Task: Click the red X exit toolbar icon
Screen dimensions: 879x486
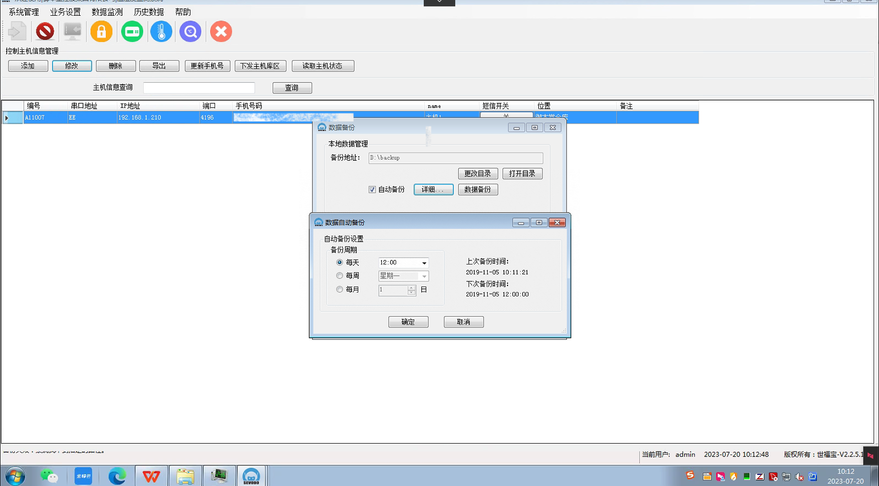Action: click(x=221, y=32)
